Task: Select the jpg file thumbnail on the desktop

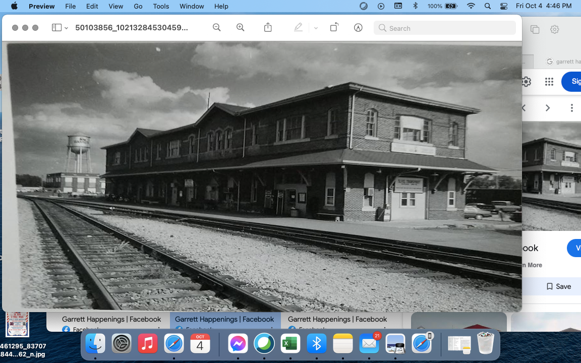Action: [x=17, y=324]
